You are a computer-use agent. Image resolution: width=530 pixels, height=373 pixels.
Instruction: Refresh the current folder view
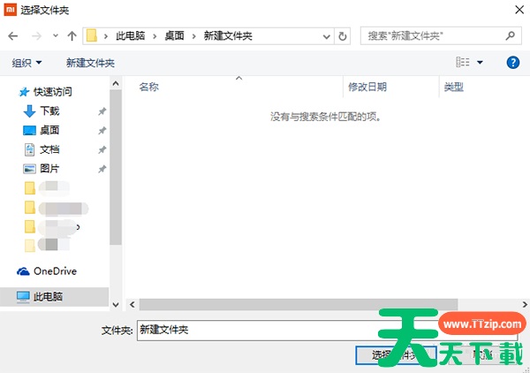[x=343, y=36]
